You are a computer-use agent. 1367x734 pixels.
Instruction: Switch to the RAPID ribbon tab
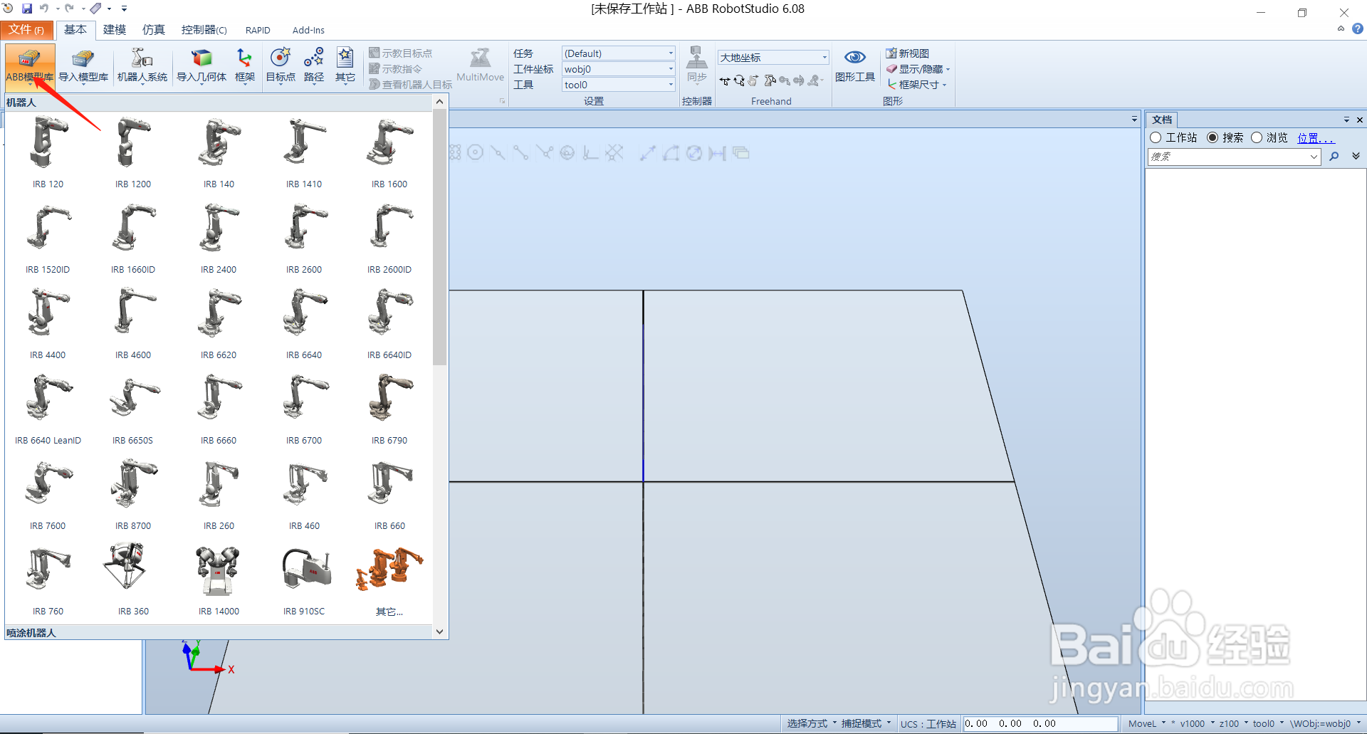pyautogui.click(x=258, y=30)
